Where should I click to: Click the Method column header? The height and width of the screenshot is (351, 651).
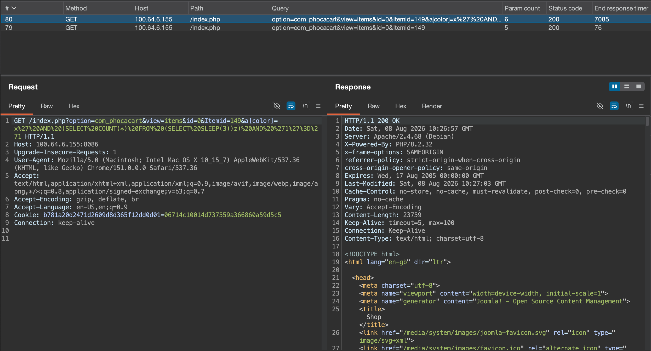(x=76, y=8)
